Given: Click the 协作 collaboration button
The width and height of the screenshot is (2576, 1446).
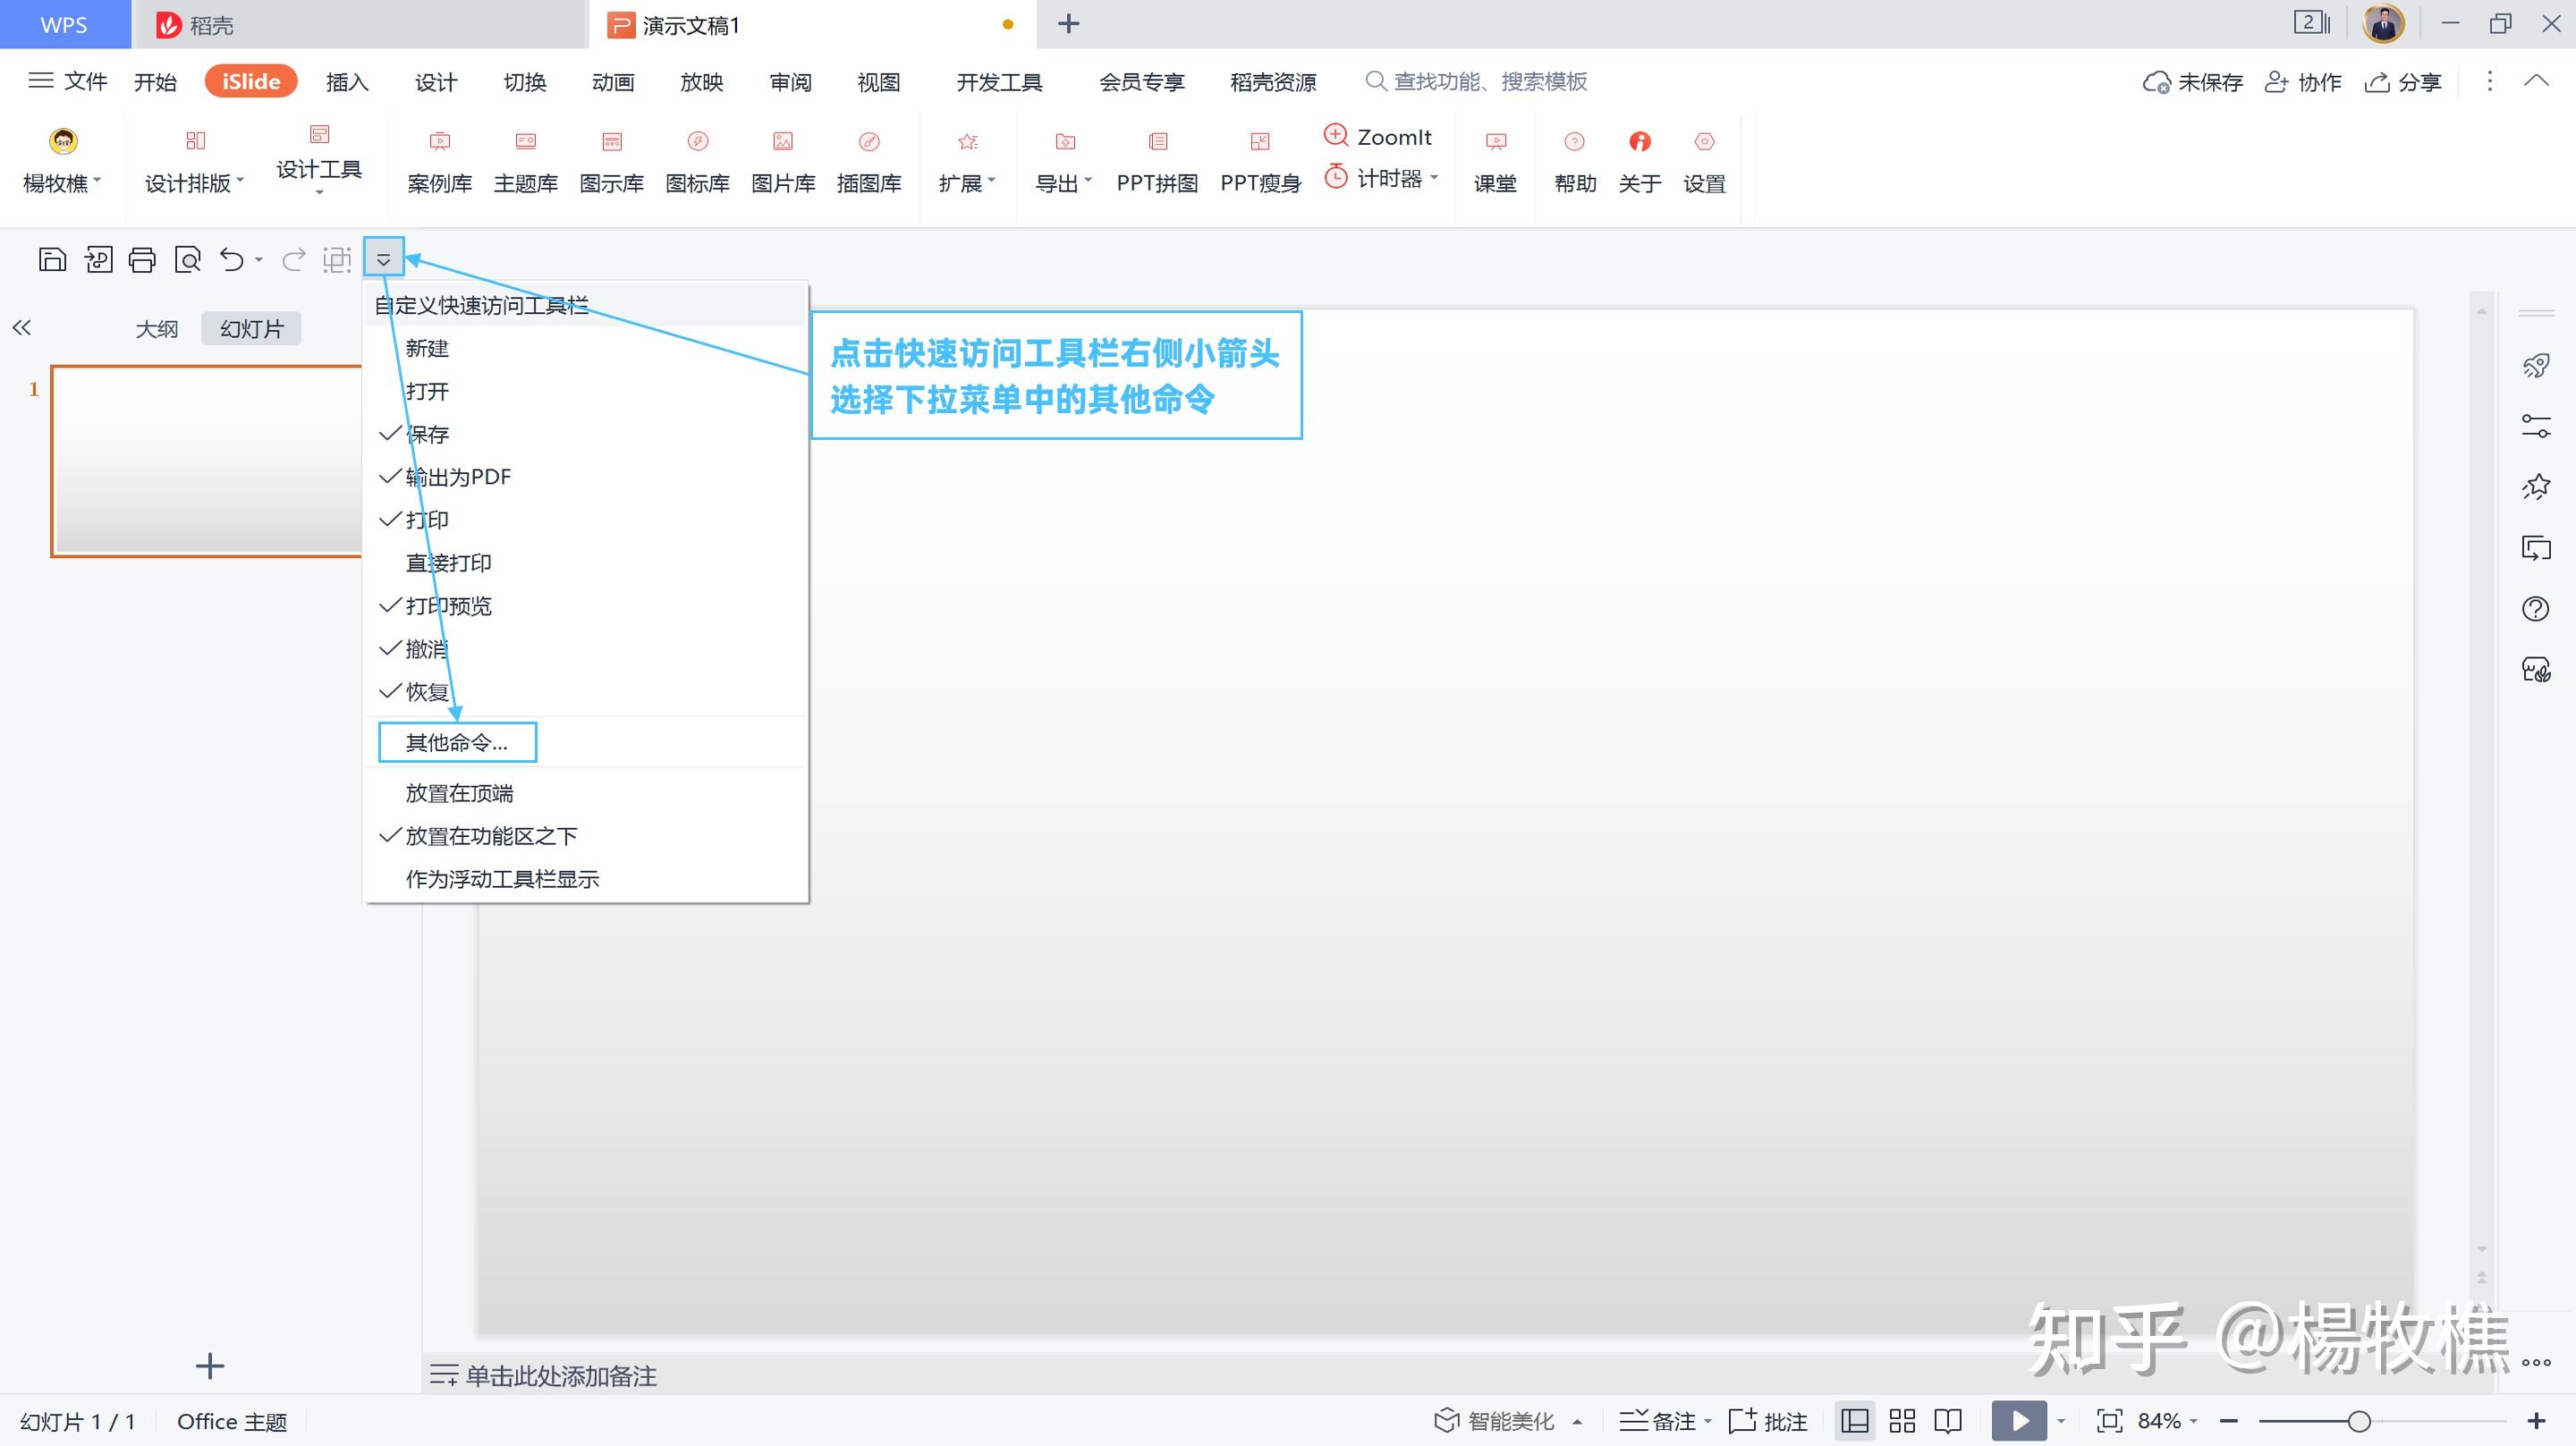Looking at the screenshot, I should [2303, 82].
